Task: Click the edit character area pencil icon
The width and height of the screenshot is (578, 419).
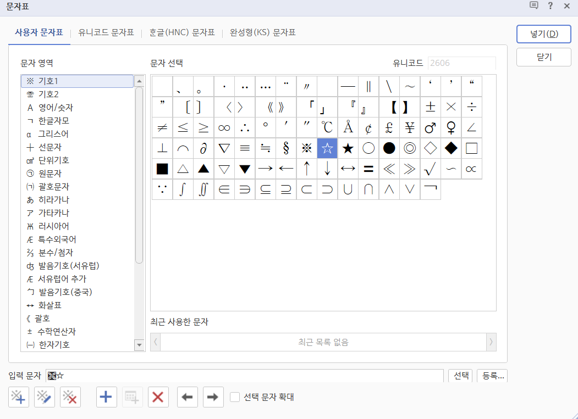Action: [x=44, y=397]
